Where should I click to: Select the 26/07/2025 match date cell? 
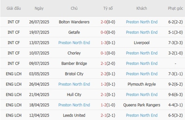[39, 22]
